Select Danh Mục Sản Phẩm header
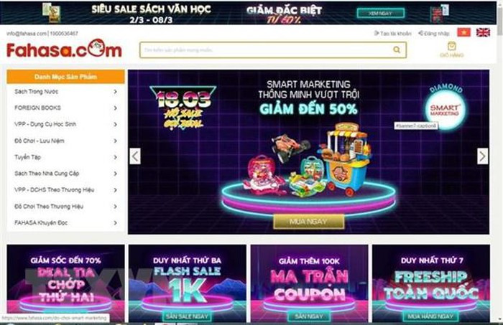 coord(66,77)
